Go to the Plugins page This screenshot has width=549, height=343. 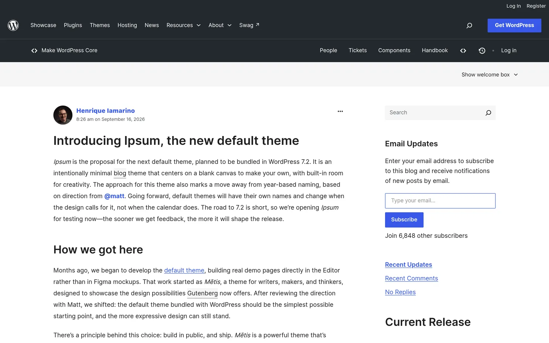pyautogui.click(x=73, y=25)
